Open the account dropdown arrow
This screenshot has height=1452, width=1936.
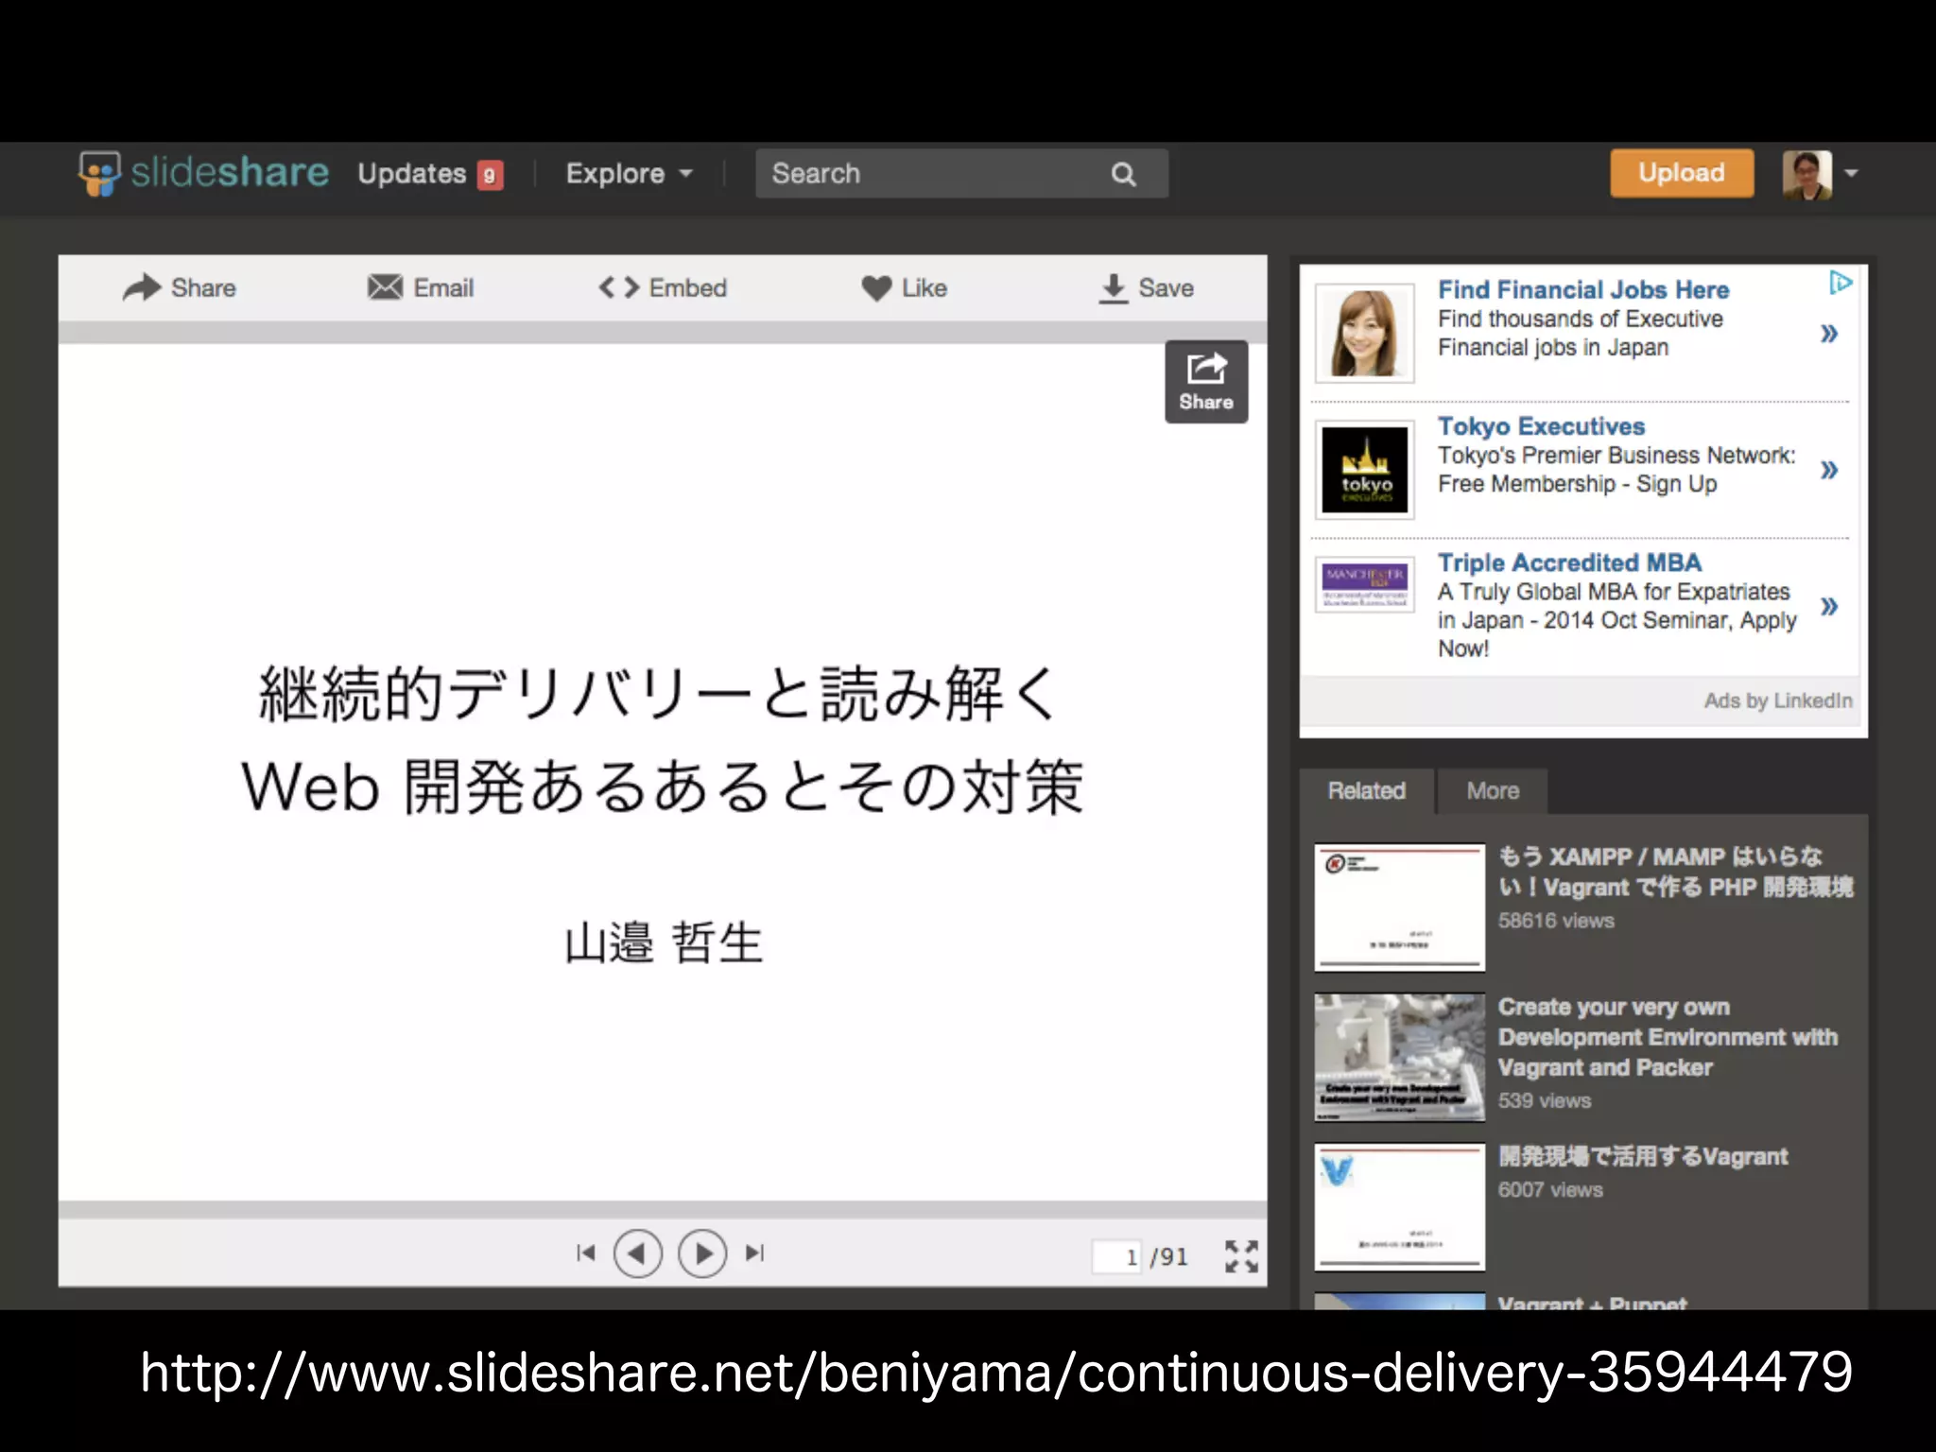coord(1851,173)
